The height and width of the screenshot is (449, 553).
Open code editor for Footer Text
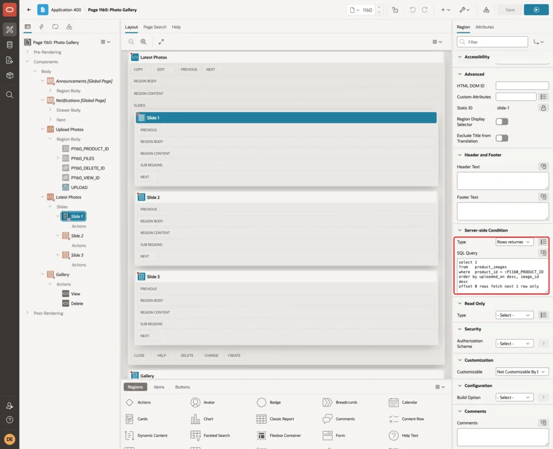pyautogui.click(x=543, y=197)
